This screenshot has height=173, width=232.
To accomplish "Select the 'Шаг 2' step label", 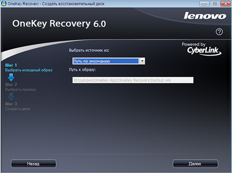I will 11,84.
